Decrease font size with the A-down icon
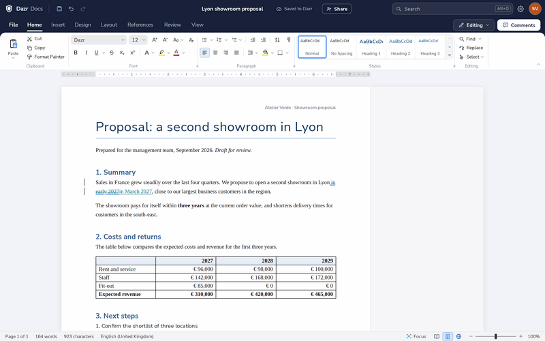The height and width of the screenshot is (341, 545). coord(166,40)
